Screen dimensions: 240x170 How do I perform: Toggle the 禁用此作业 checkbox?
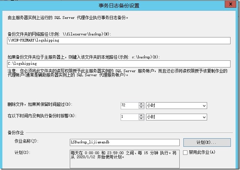(185, 152)
